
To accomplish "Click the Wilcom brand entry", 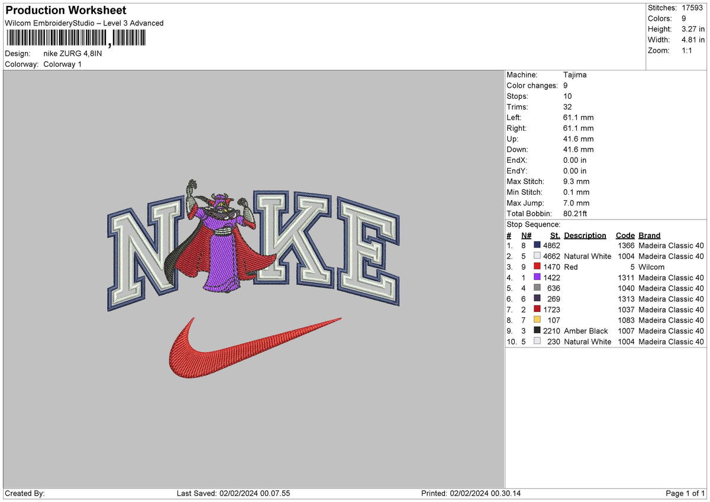I will [651, 267].
